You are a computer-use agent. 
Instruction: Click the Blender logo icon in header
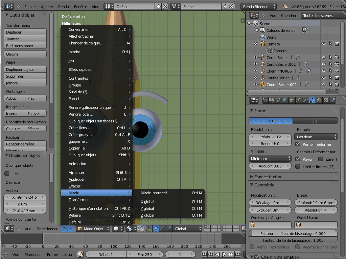[285, 7]
